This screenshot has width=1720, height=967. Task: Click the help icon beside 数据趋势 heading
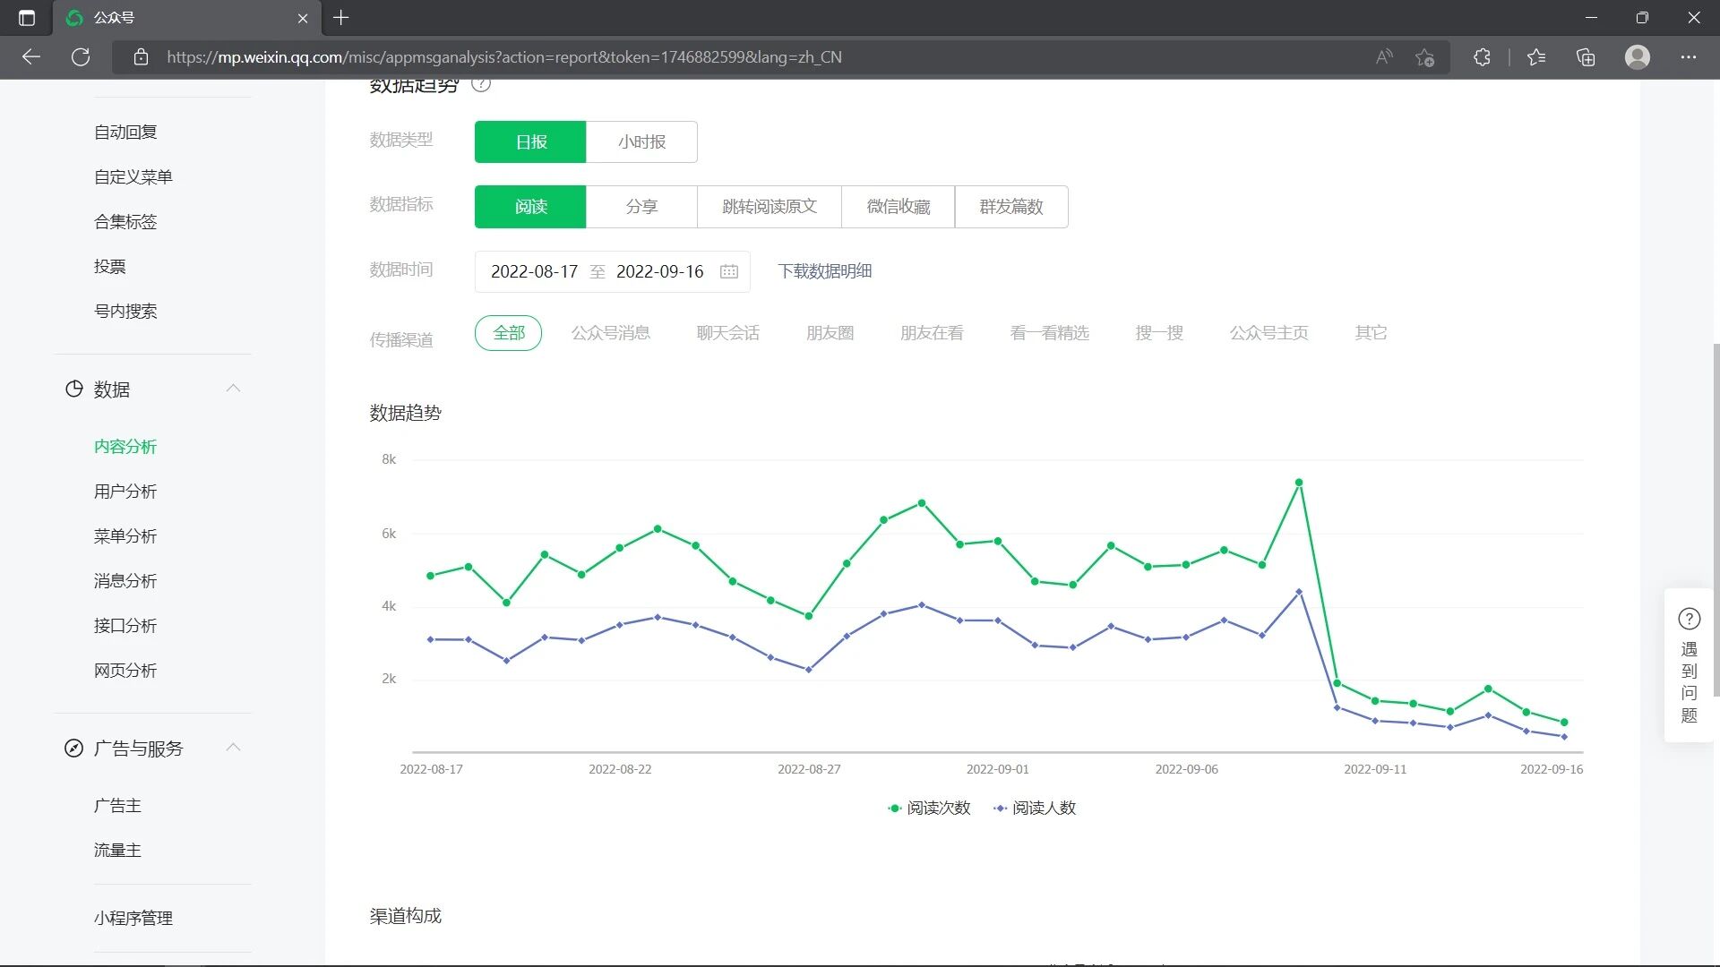[481, 85]
